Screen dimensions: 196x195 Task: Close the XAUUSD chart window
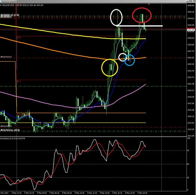point(193,1)
